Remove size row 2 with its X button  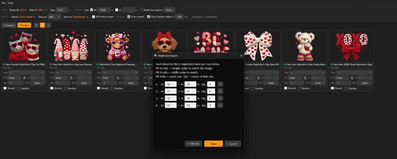point(220,91)
